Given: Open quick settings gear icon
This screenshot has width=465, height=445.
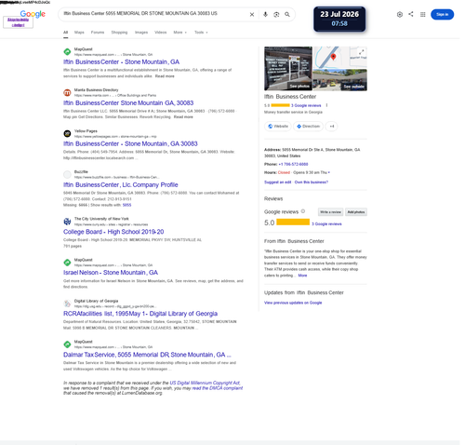Looking at the screenshot, I should coord(400,15).
